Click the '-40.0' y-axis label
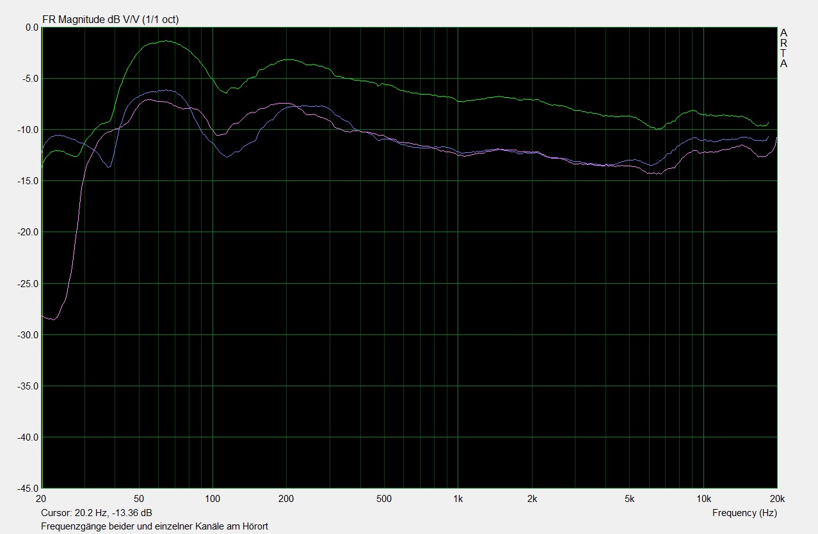 pos(28,437)
